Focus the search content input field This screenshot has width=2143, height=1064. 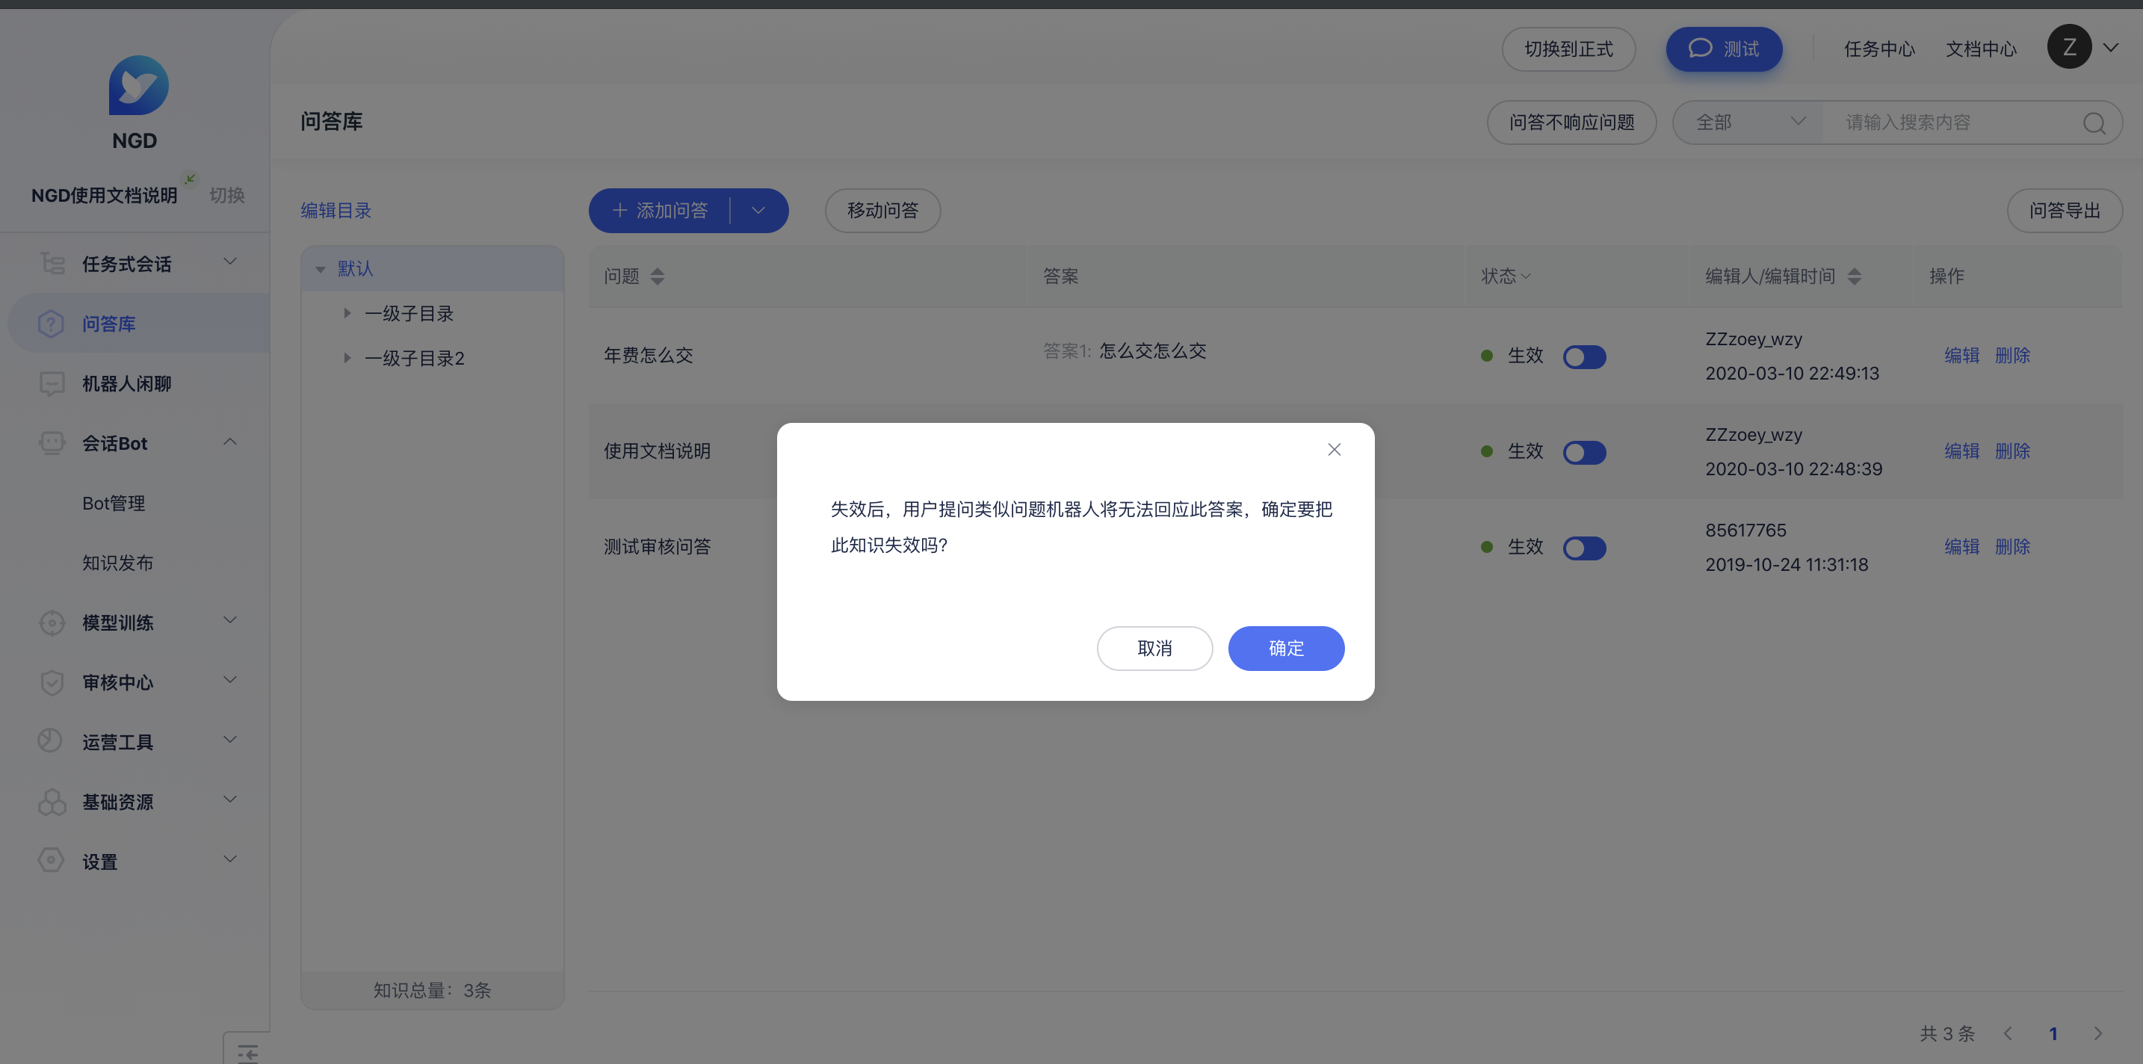pyautogui.click(x=1951, y=123)
